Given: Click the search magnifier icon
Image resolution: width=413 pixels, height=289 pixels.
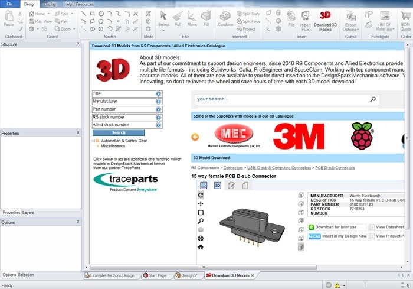Looking at the screenshot, I should pos(373,99).
